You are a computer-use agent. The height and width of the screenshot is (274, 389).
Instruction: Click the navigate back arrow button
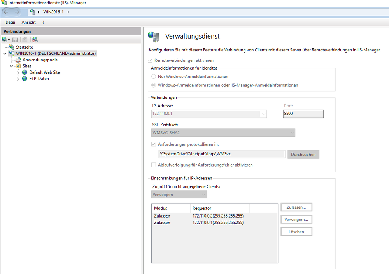(x=6, y=12)
